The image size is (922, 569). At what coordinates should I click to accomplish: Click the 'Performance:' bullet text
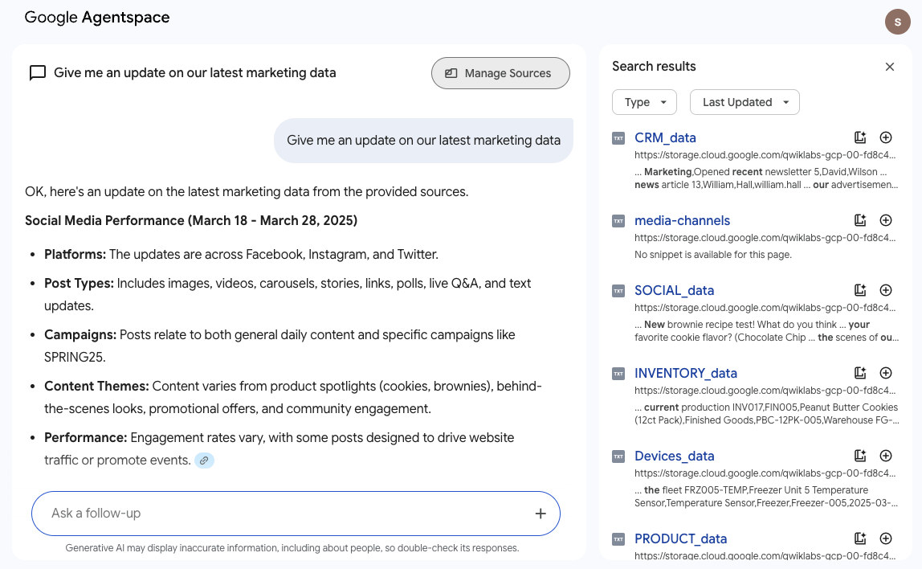click(279, 449)
